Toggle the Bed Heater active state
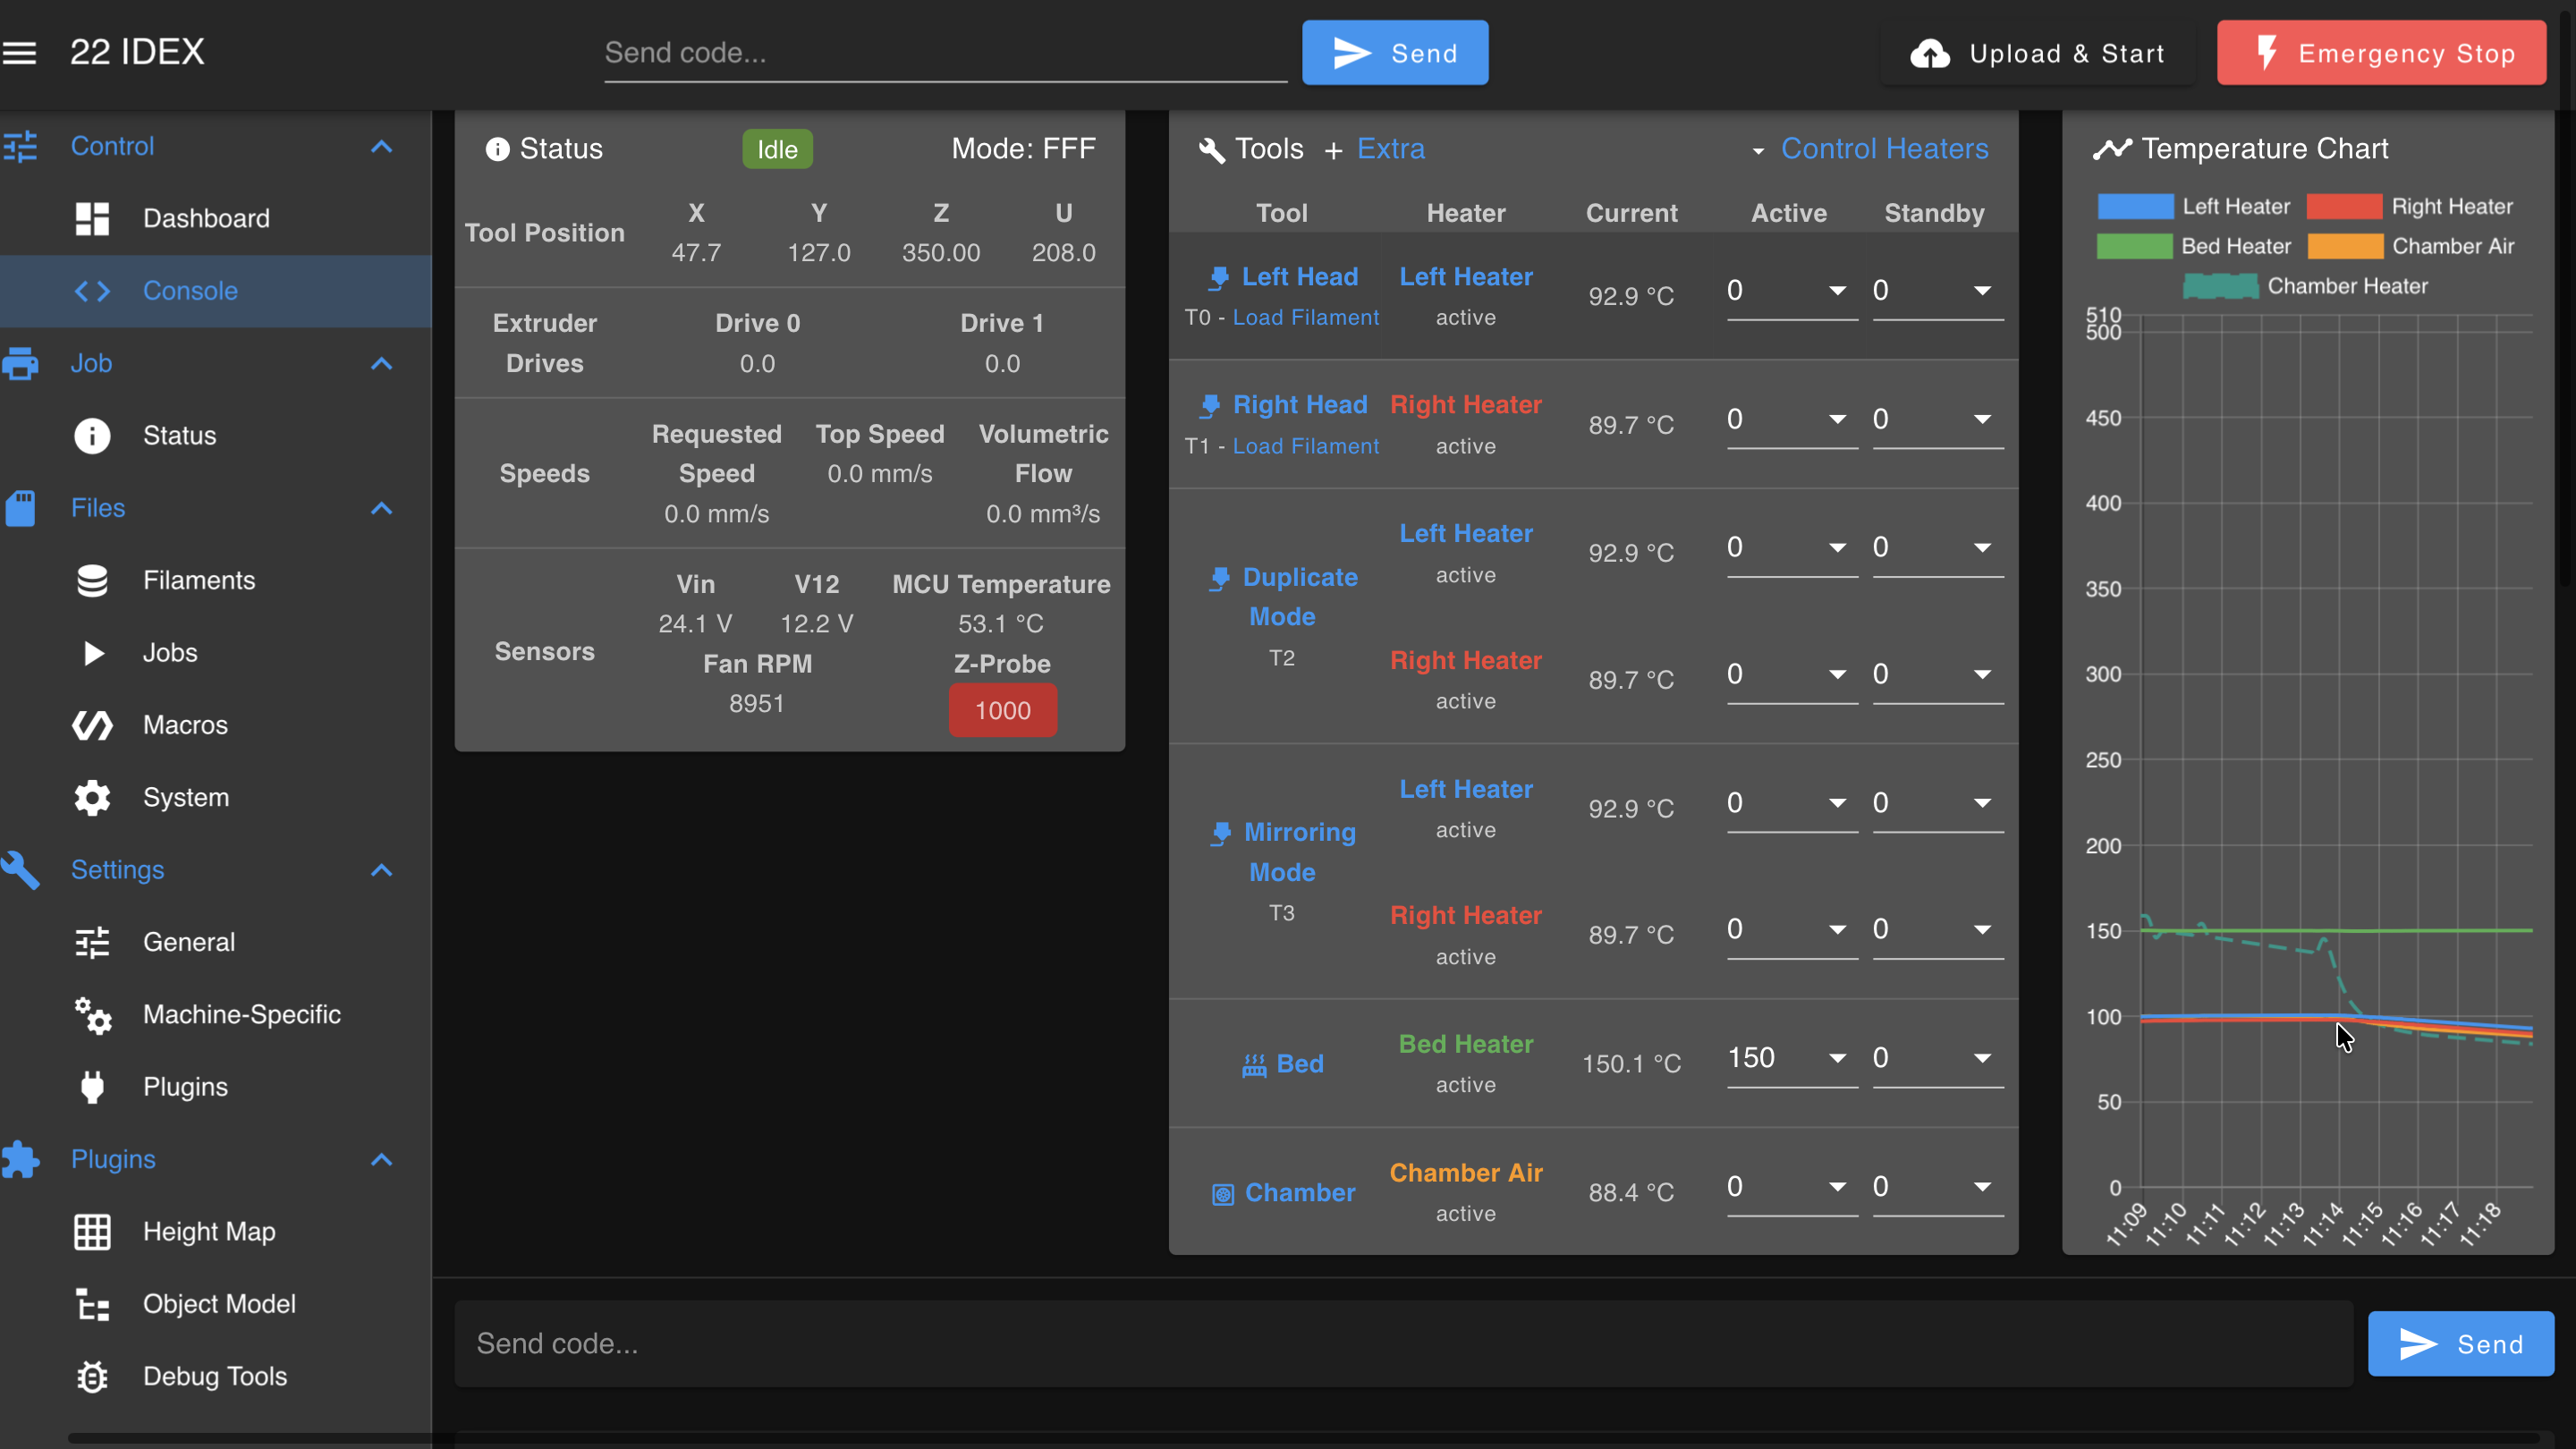Image resolution: width=2576 pixels, height=1449 pixels. coord(1466,1044)
